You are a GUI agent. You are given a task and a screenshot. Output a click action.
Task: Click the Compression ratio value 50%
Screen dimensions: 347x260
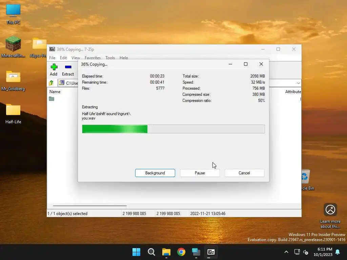(x=261, y=101)
